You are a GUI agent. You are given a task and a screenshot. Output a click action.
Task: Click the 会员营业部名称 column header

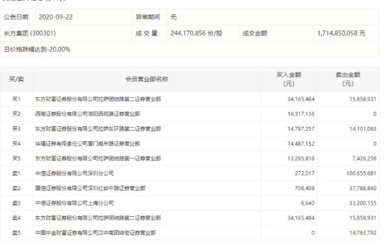tap(147, 79)
